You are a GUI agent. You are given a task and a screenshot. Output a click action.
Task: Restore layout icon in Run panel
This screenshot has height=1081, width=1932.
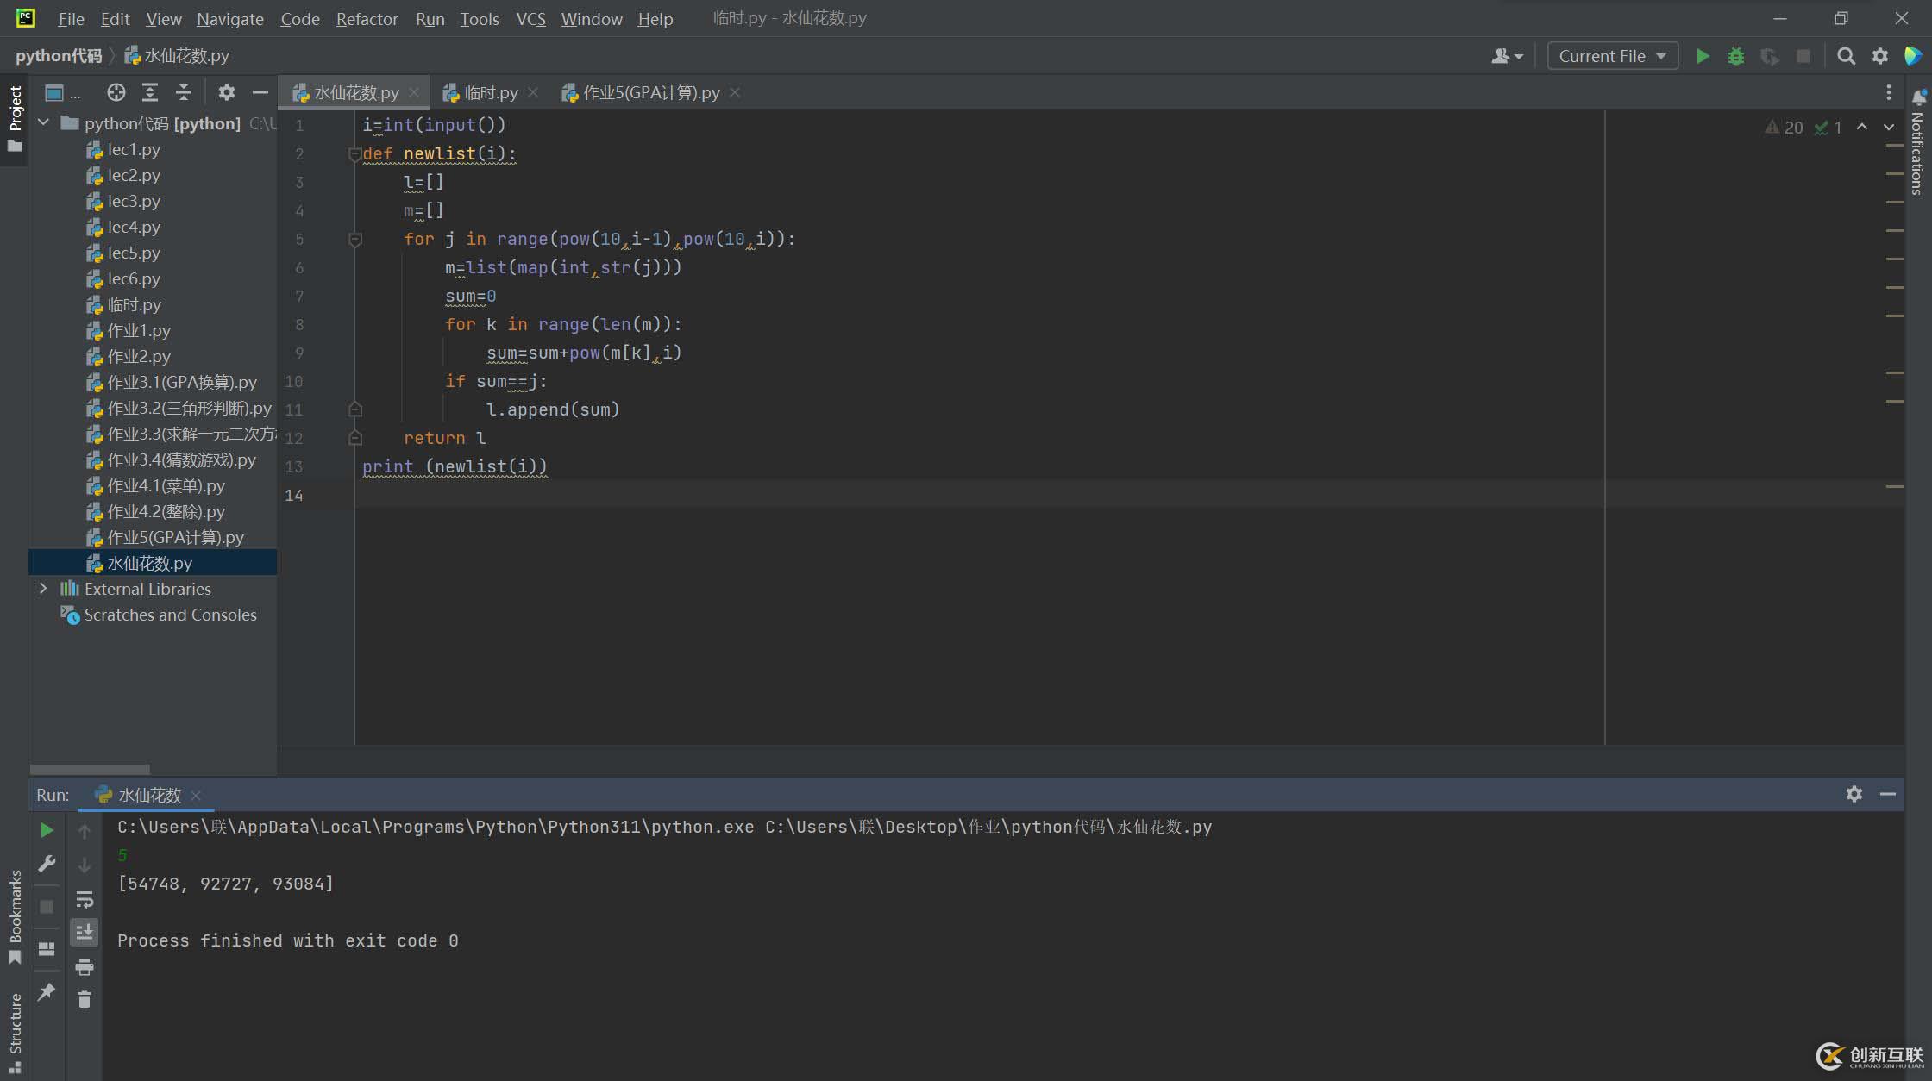[x=47, y=949]
